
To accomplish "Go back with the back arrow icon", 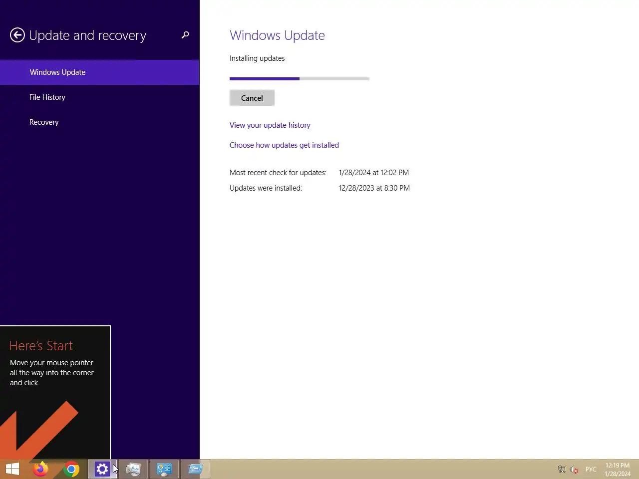I will [x=17, y=35].
